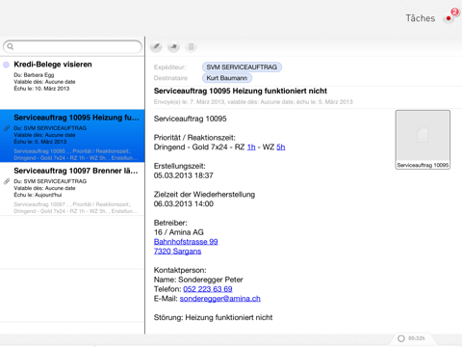
Task: Click the SVM SERVICEAUFTRAG sender chip
Action: click(242, 67)
